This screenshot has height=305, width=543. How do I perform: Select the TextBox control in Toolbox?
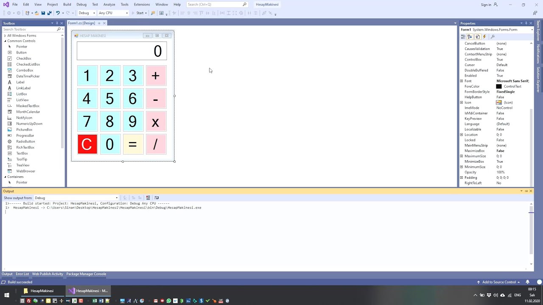coord(22,153)
